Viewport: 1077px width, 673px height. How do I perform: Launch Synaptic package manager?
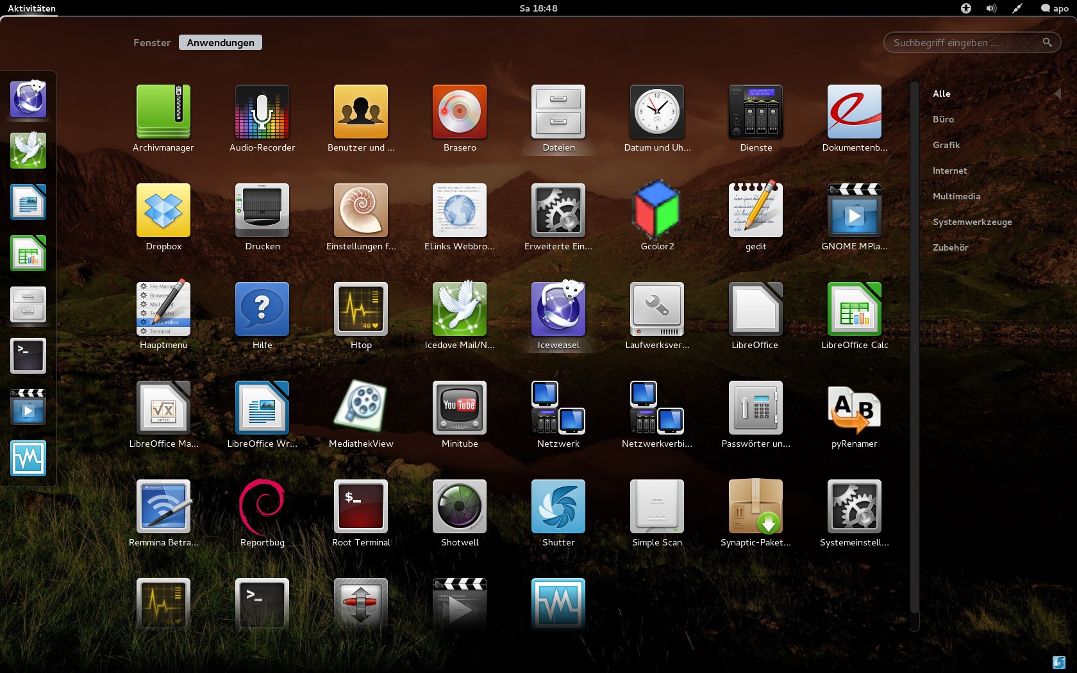click(x=756, y=507)
